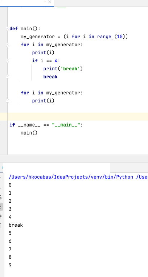The width and height of the screenshot is (148, 277).
Task: Click the bold break keyword in code
Action: [x=50, y=77]
